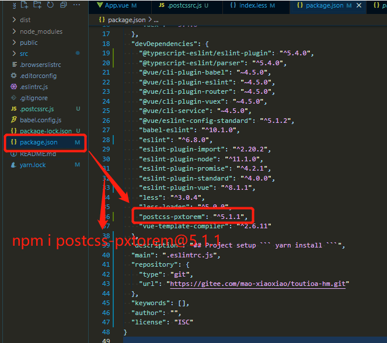This screenshot has width=387, height=343.
Task: Click the "eslint-plugin-vue" entry
Action: pos(197,188)
